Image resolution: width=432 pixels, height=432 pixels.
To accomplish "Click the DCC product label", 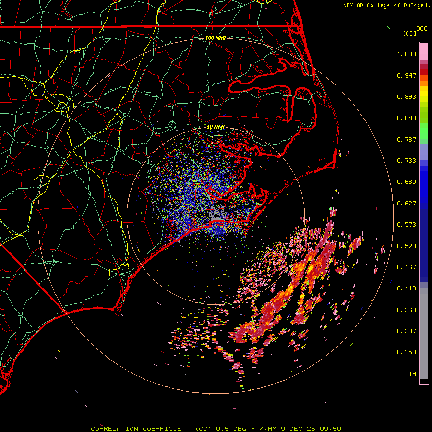I will click(421, 29).
